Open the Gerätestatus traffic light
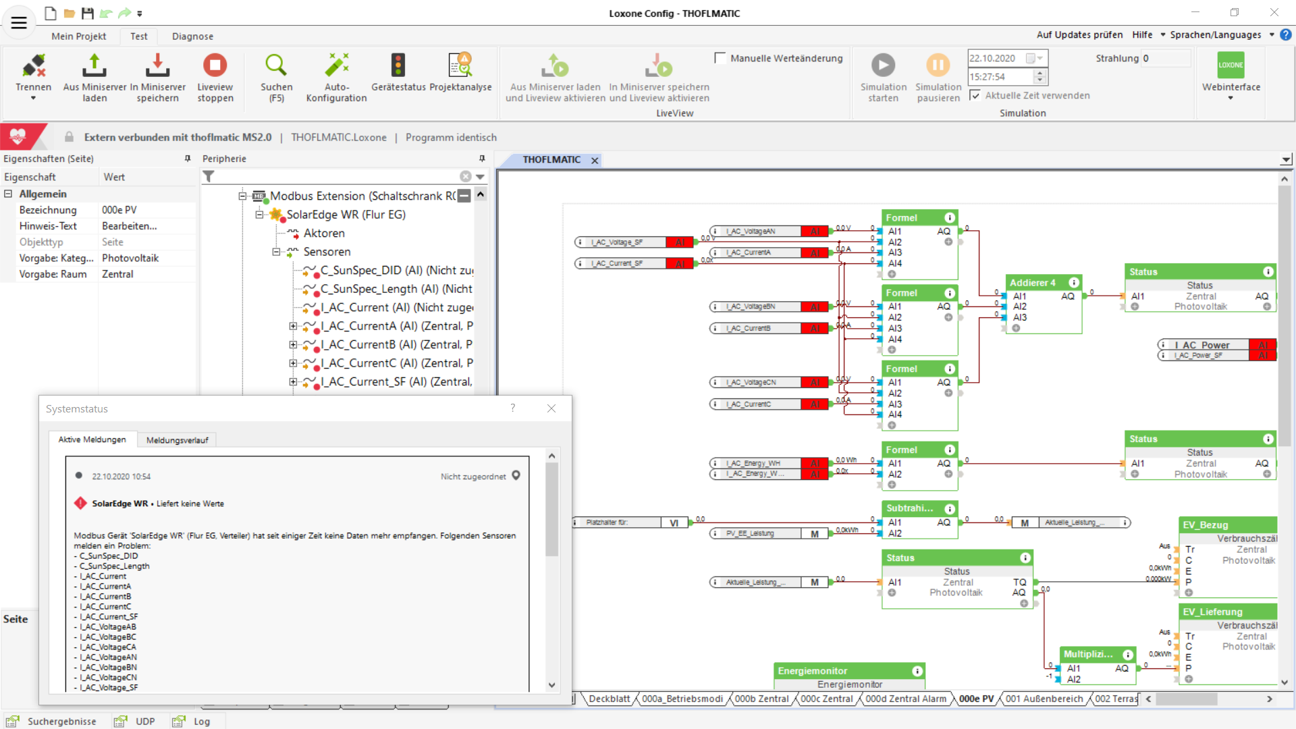The width and height of the screenshot is (1296, 729). pos(398,65)
